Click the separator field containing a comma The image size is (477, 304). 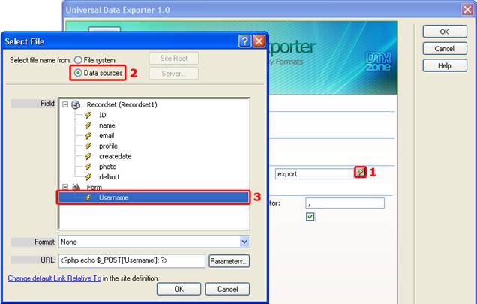click(345, 203)
